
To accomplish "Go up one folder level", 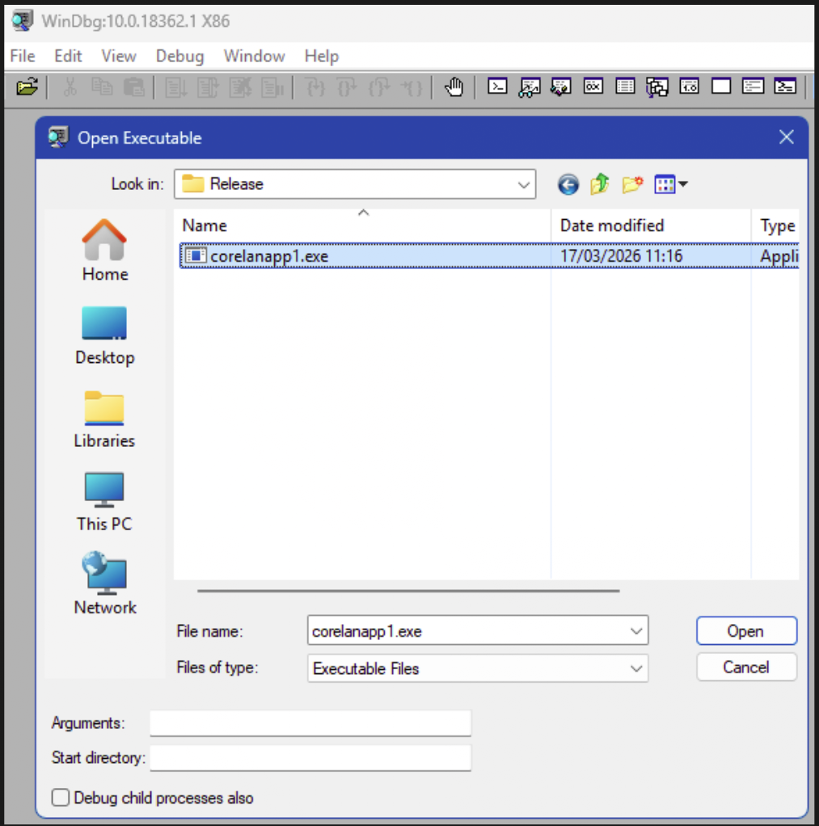I will coord(599,185).
